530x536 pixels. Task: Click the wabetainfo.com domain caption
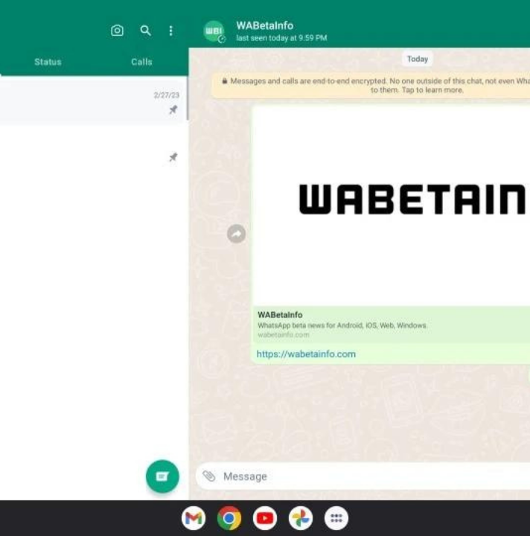pos(284,335)
